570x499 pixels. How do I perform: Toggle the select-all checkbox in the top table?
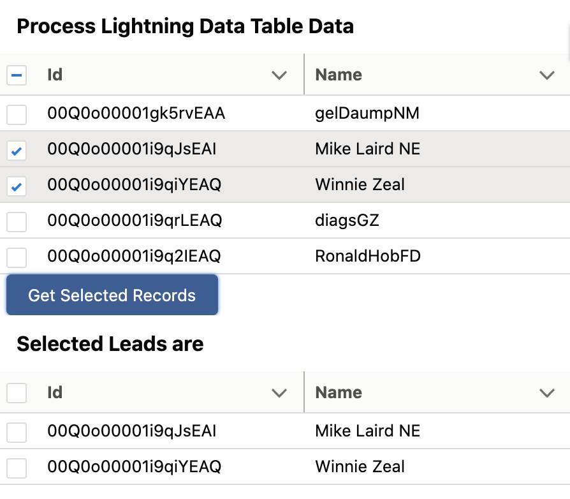tap(17, 75)
